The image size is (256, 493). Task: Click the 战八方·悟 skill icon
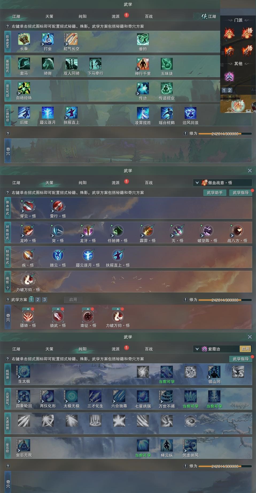click(x=237, y=231)
